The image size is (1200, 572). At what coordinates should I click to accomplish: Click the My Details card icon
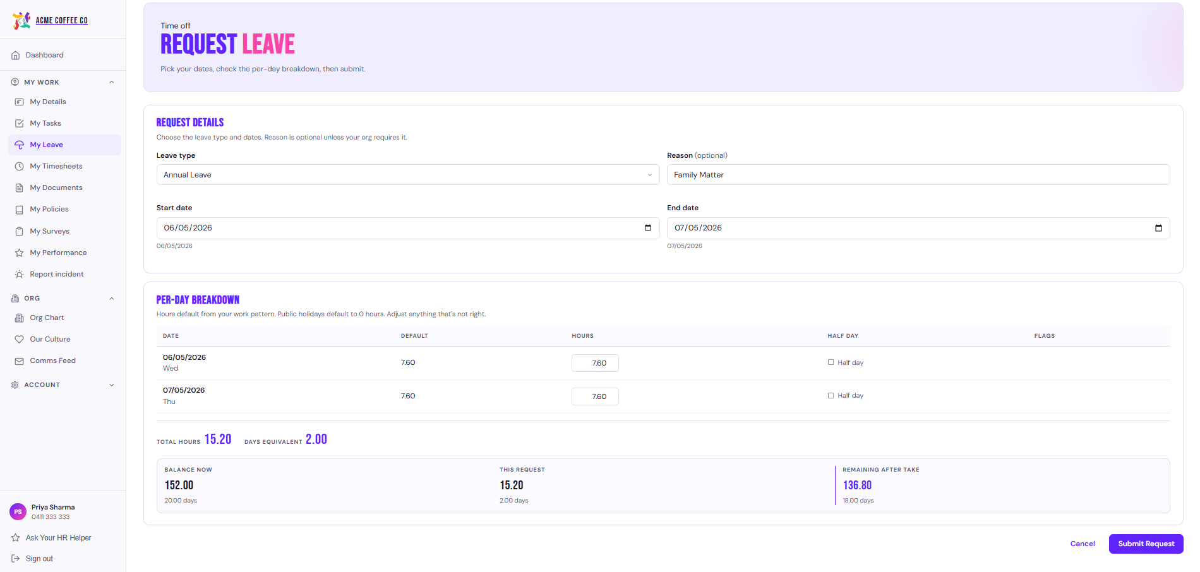coord(20,102)
